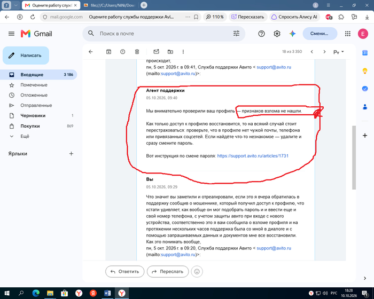Open page options three dots in address bar
The height and width of the screenshot is (299, 374).
(188, 17)
